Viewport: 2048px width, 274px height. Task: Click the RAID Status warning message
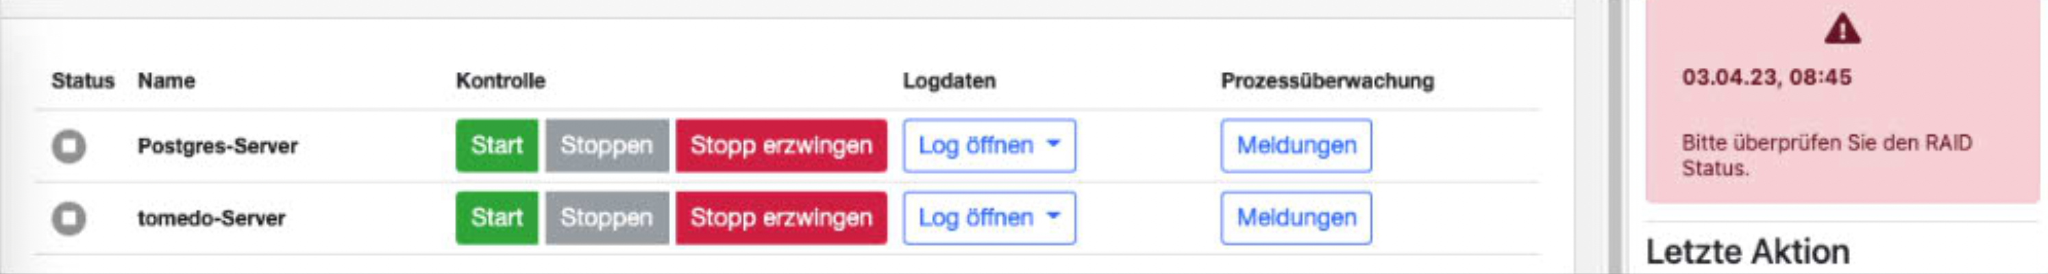1826,155
